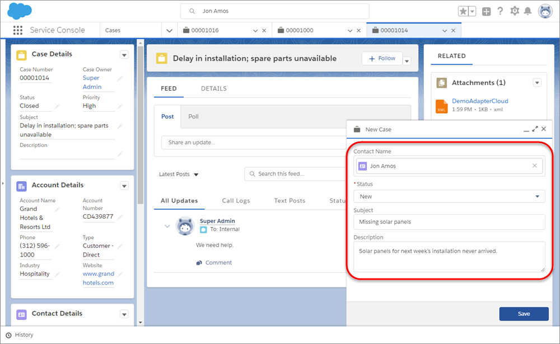Click the Super Admin post avatar
Viewport: 560px width, 344px height.
[185, 226]
